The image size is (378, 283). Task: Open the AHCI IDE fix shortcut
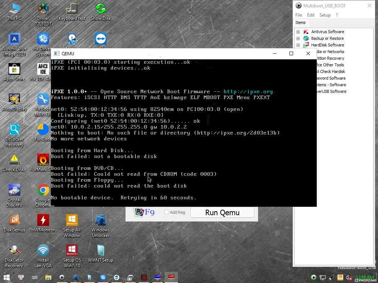43,72
